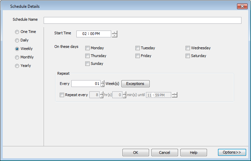
Task: Open Help for schedule details
Action: [x=194, y=153]
